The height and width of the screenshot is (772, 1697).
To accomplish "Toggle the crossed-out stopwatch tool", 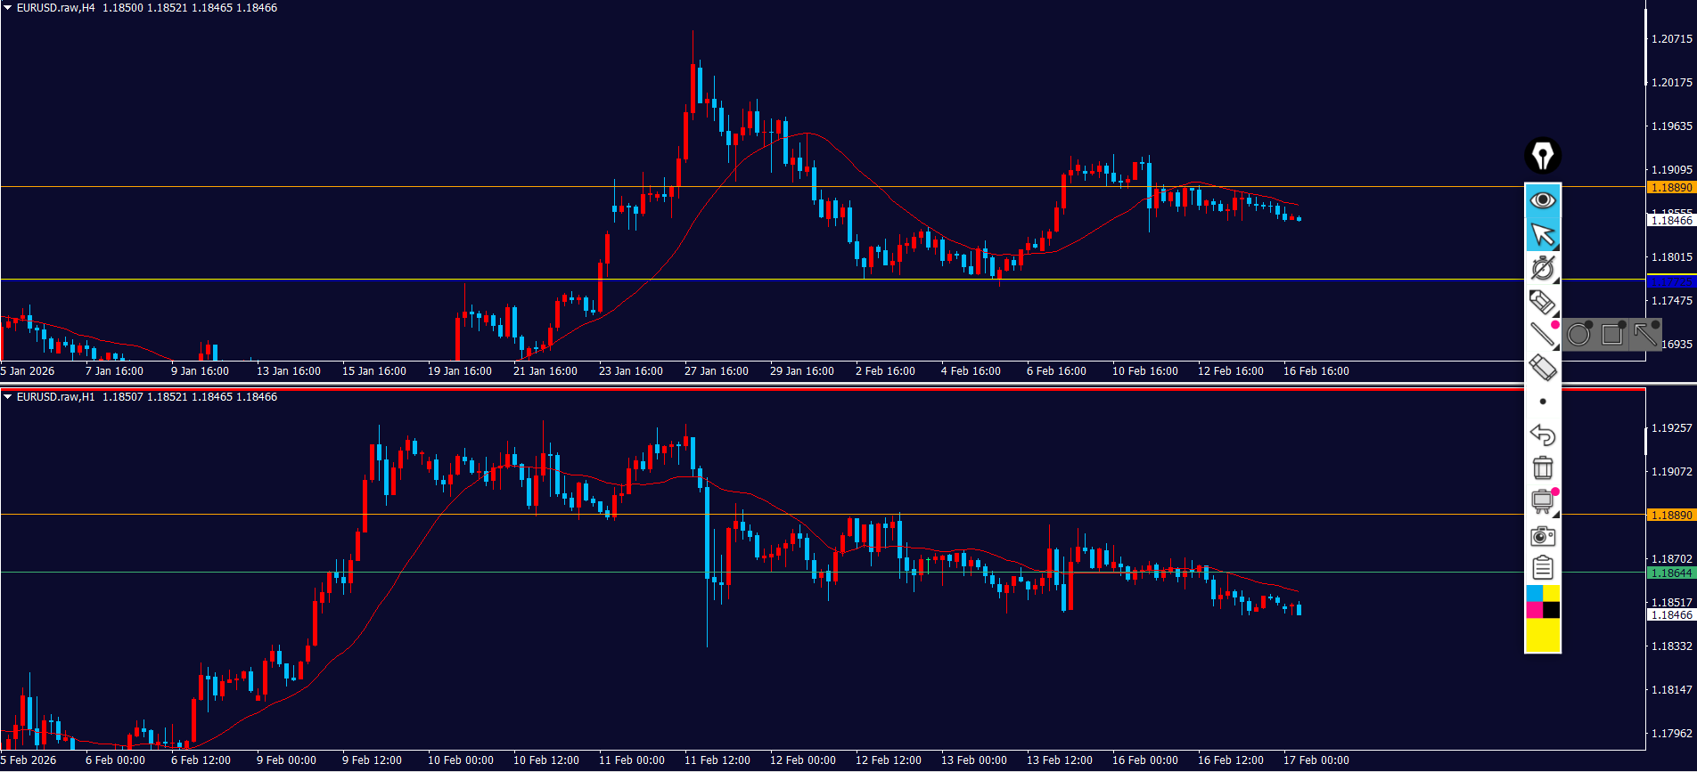I will tap(1543, 268).
